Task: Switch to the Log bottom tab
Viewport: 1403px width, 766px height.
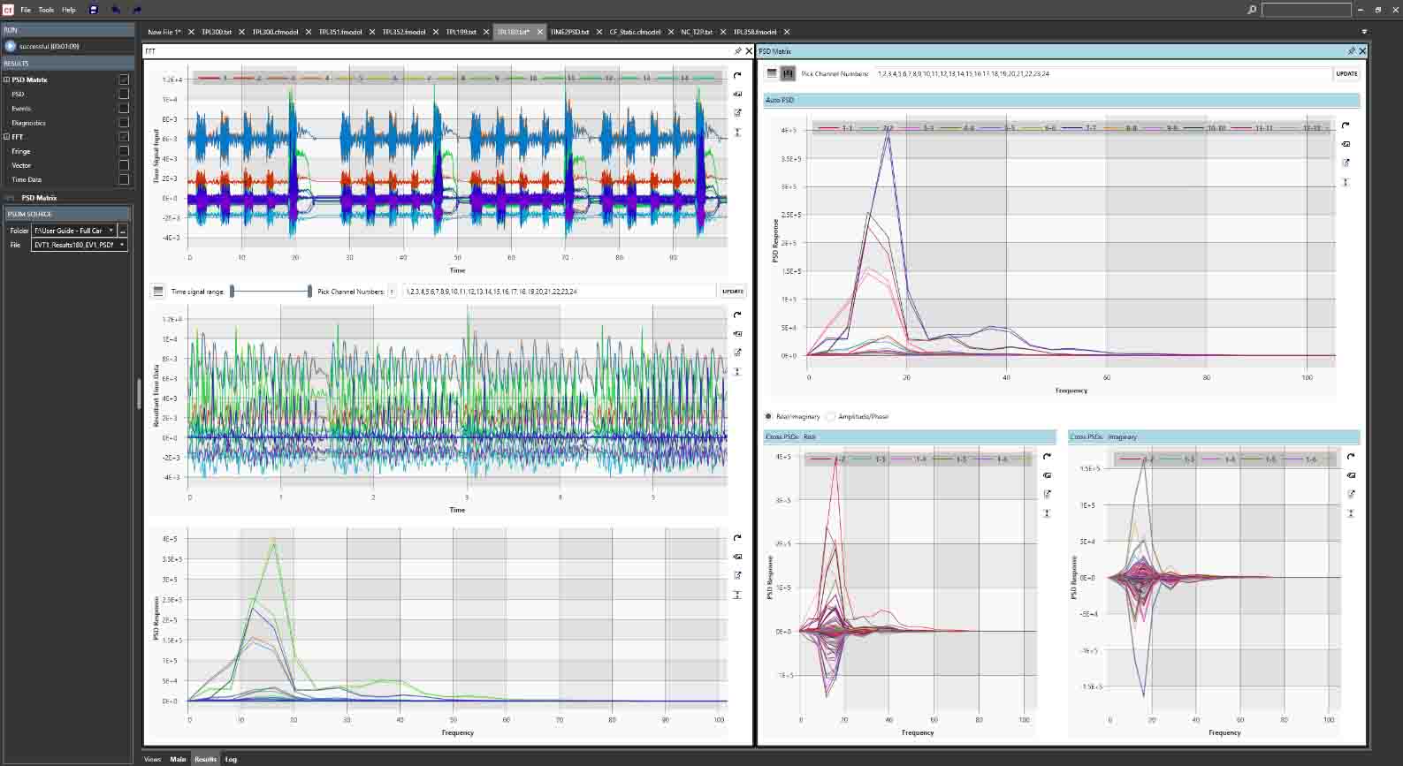Action: [231, 759]
